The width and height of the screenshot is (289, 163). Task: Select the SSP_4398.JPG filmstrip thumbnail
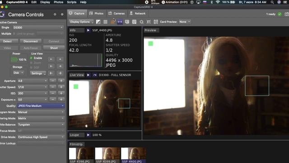81,155
